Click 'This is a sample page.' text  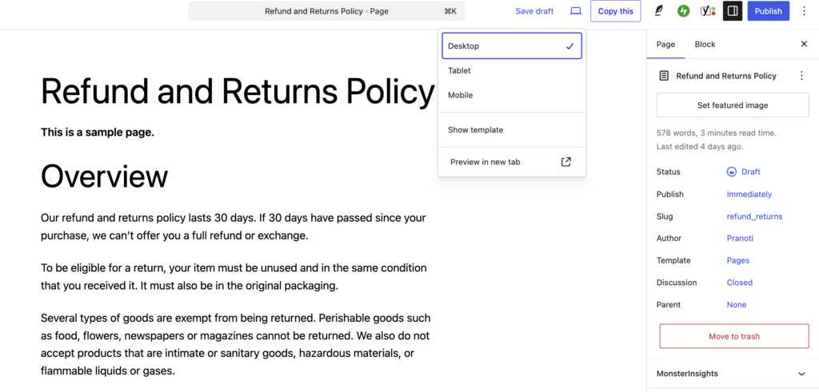(x=98, y=133)
